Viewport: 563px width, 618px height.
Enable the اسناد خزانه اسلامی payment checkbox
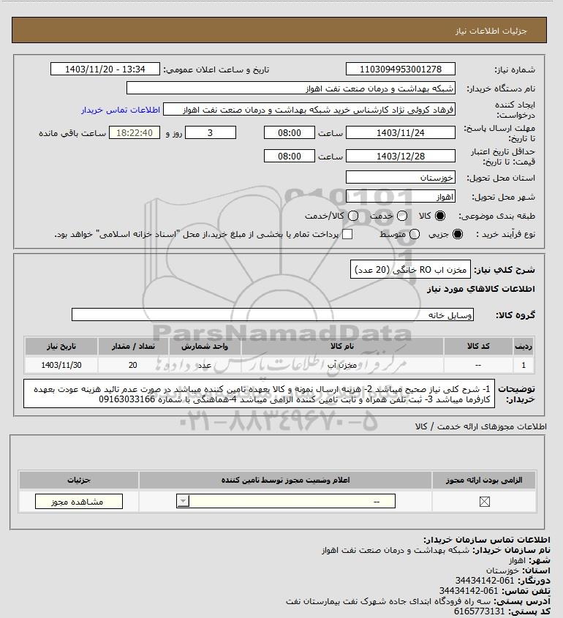[347, 234]
